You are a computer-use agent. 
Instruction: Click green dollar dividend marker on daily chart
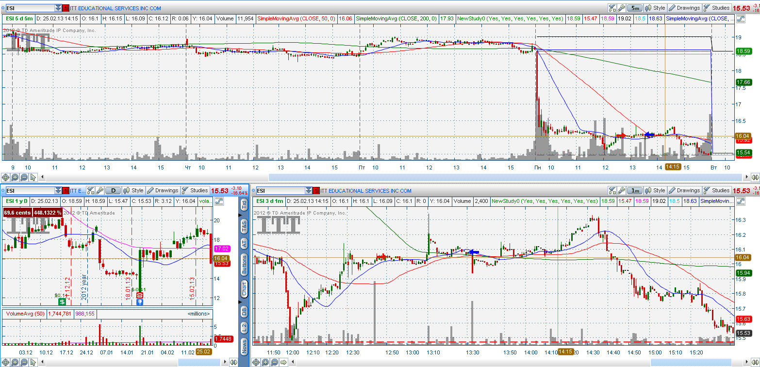tap(62, 301)
